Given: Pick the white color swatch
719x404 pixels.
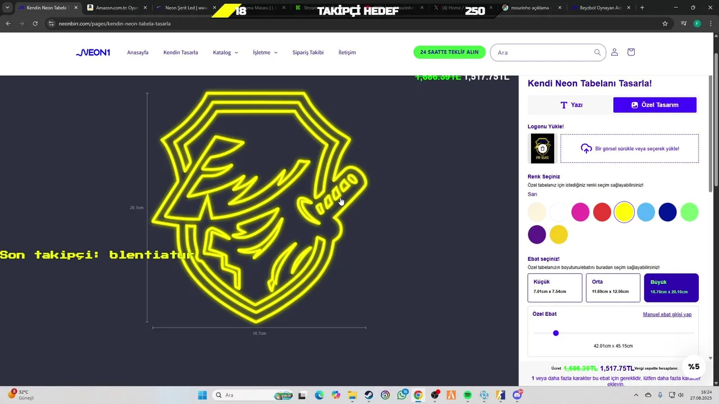Looking at the screenshot, I should [559, 212].
